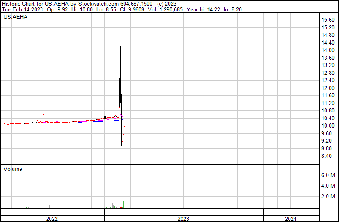
Task: Click the isolated red dot above the 2022 price line
Action: click(43, 114)
